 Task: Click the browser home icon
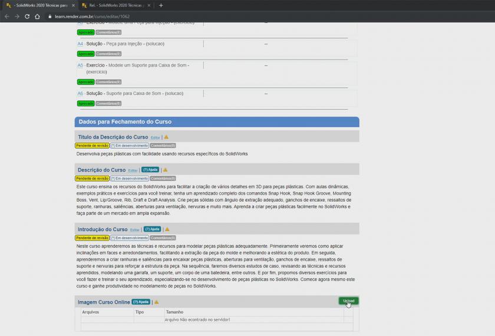tap(37, 17)
